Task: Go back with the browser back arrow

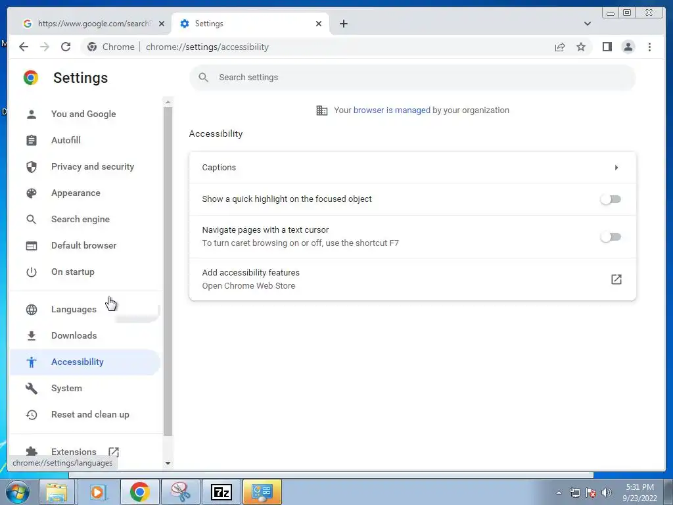Action: [x=24, y=47]
